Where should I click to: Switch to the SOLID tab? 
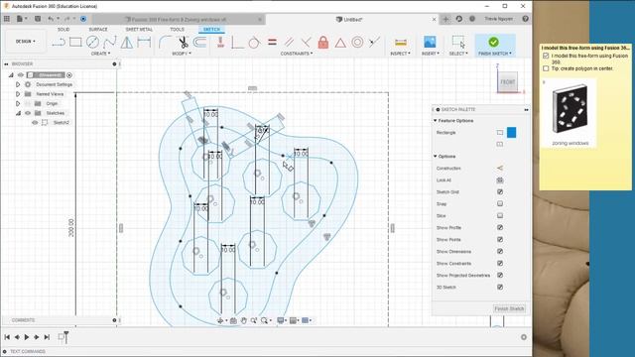(63, 30)
